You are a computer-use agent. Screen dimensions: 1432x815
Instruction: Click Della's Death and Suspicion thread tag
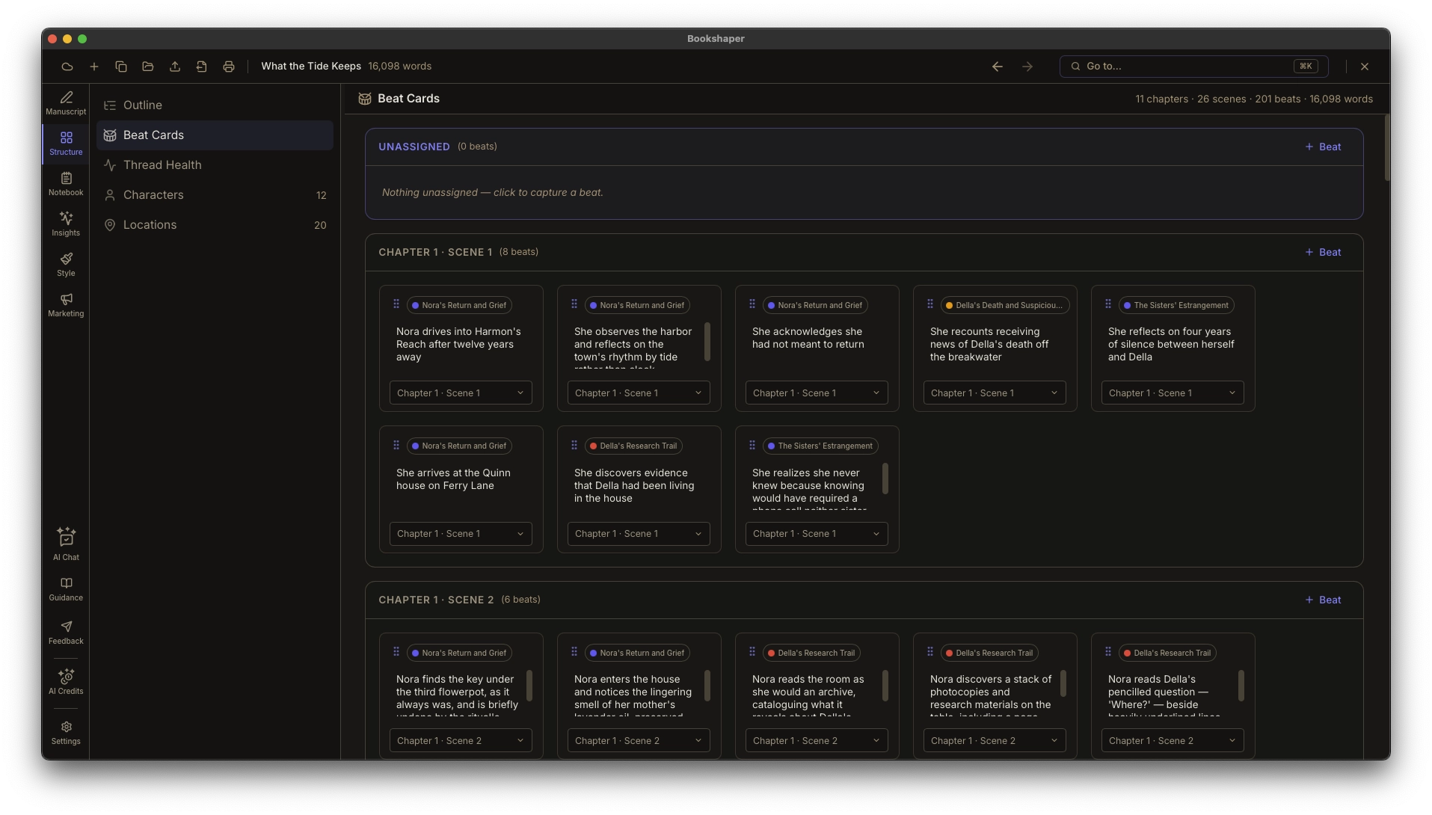(x=1004, y=306)
